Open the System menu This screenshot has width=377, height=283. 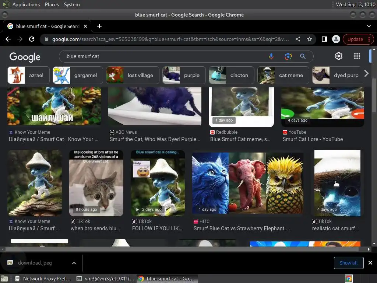click(72, 4)
